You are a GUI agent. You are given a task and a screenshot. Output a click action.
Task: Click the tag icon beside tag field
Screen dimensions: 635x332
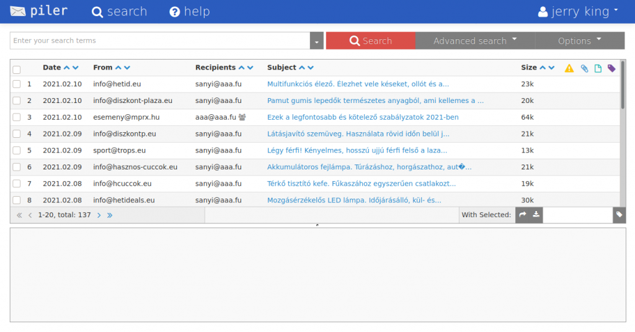[x=619, y=215]
